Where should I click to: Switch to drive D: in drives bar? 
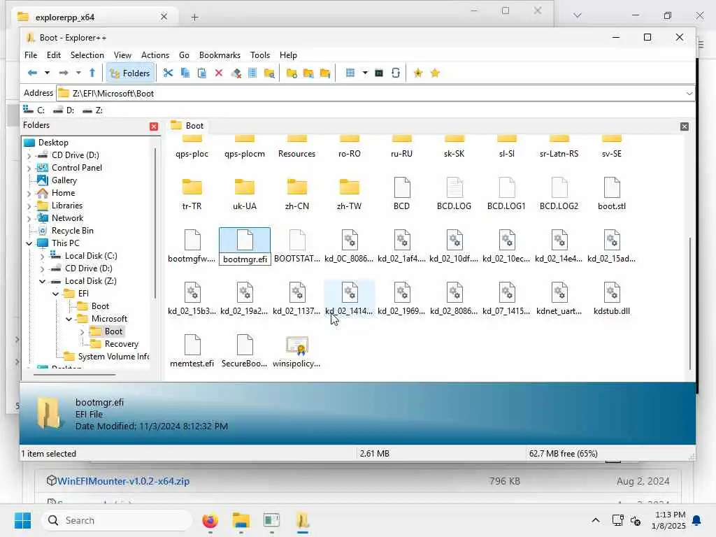click(x=64, y=110)
